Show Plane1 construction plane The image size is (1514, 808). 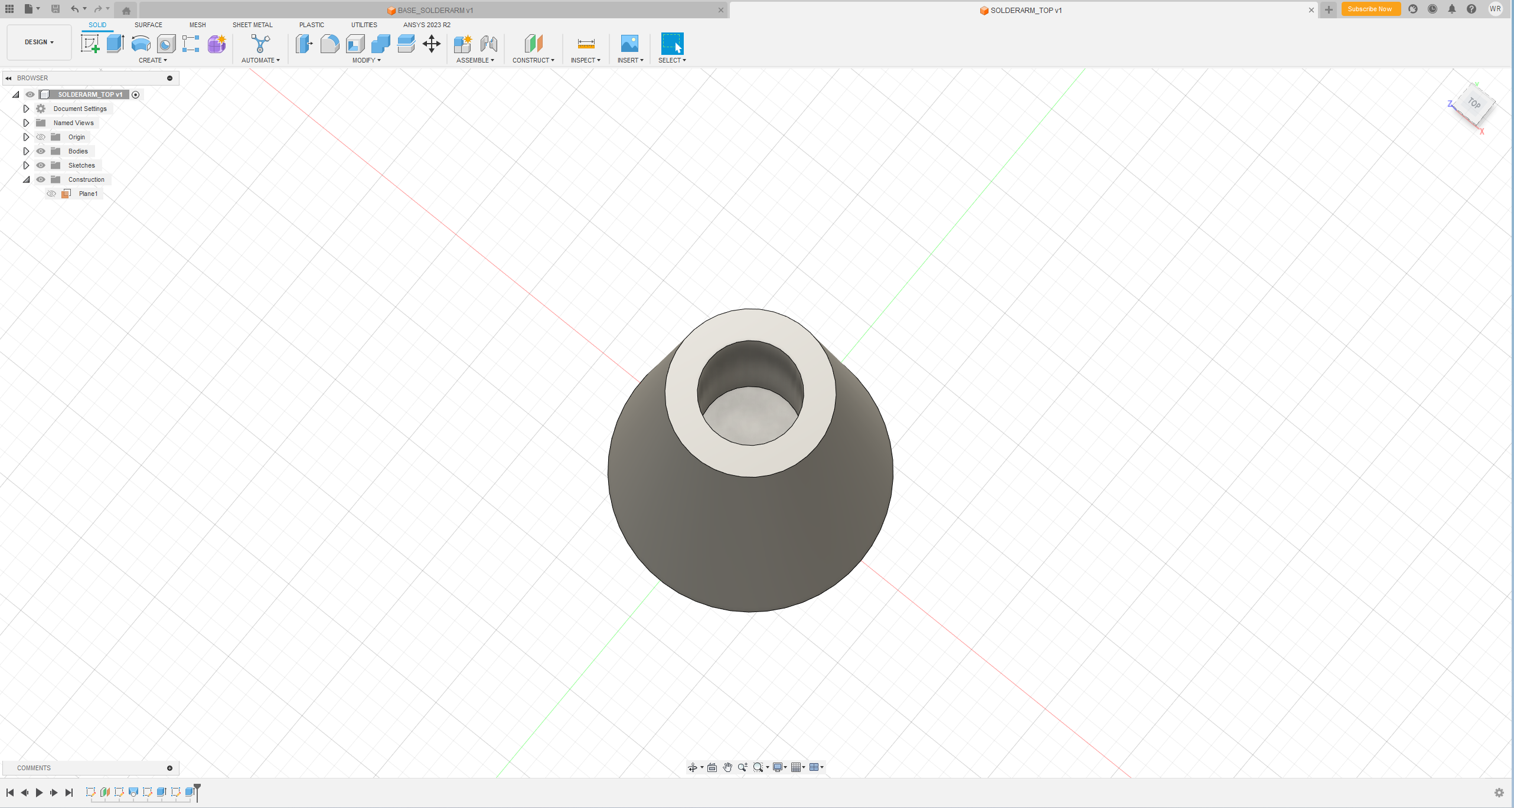[51, 194]
